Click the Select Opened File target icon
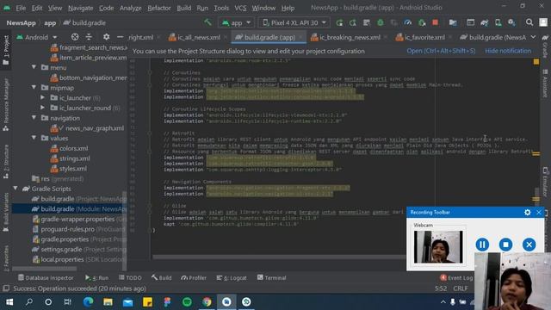The image size is (551, 310). pos(75,37)
